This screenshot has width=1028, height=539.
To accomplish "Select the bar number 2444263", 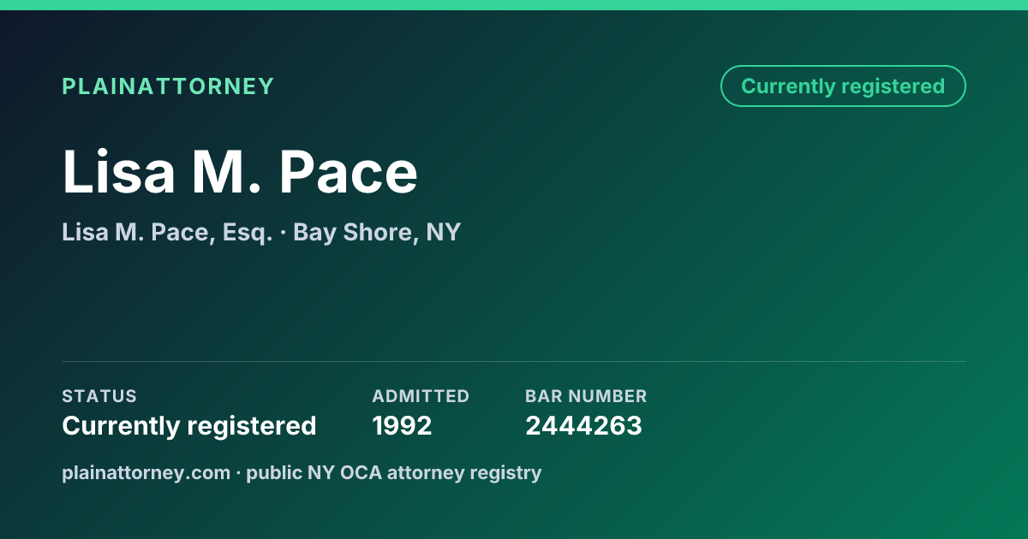I will [583, 426].
